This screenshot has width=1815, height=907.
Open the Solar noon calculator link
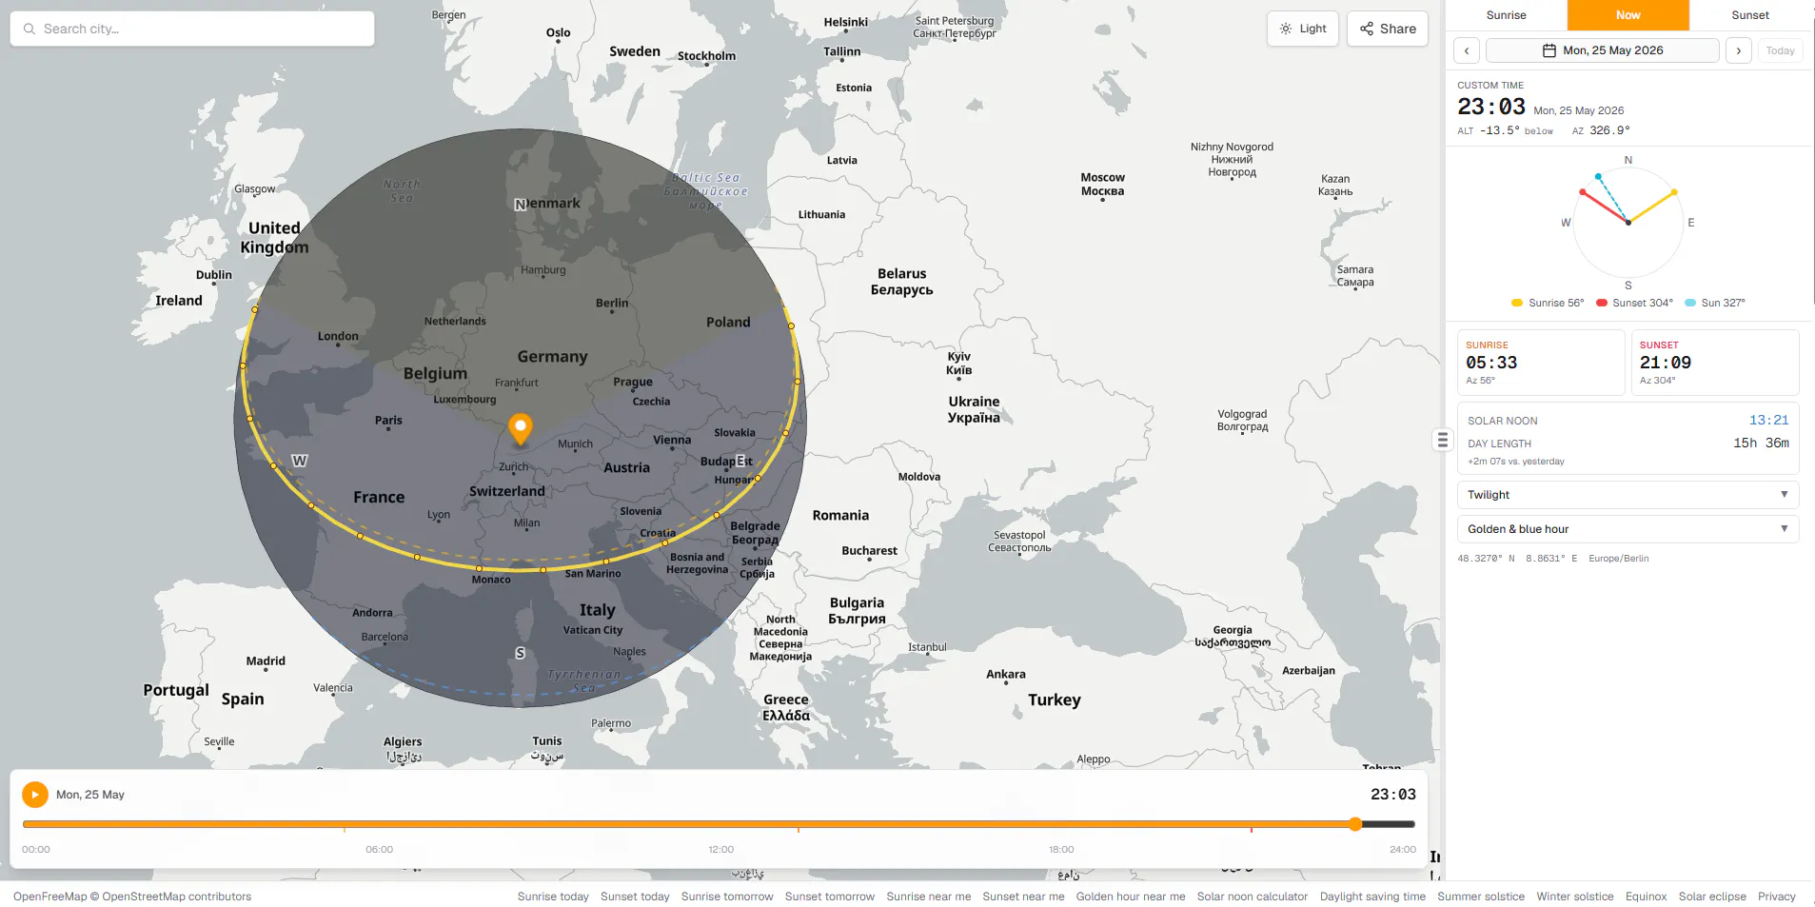point(1253,897)
